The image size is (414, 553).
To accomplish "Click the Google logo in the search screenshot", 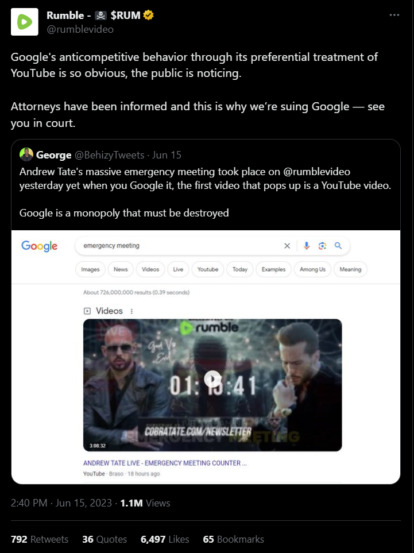I will pyautogui.click(x=38, y=245).
